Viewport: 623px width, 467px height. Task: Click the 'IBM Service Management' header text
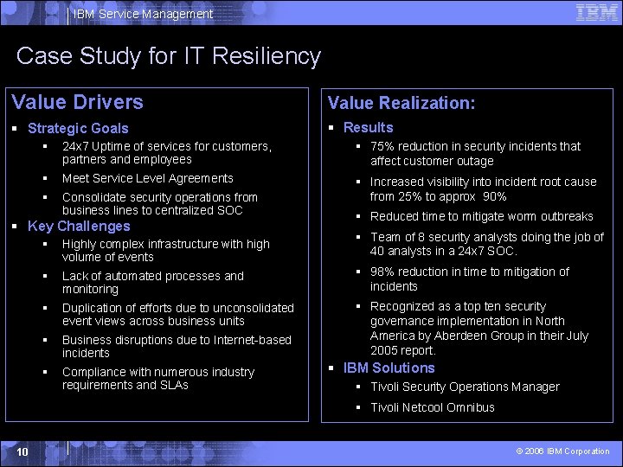pos(143,14)
